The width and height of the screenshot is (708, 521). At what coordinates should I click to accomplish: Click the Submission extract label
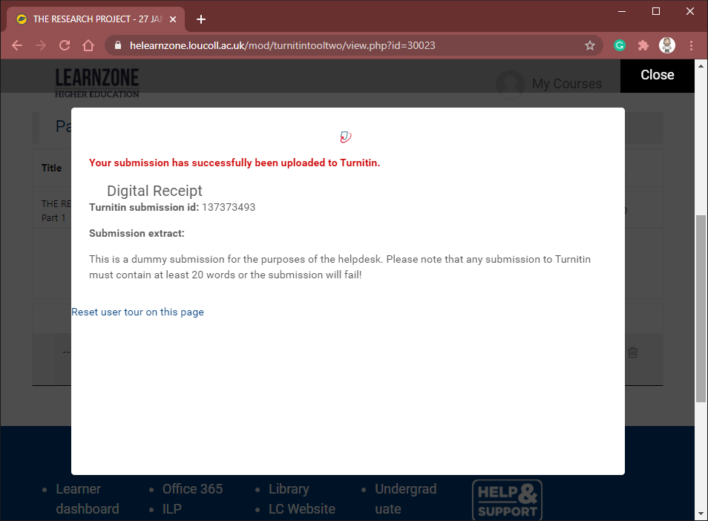(137, 234)
